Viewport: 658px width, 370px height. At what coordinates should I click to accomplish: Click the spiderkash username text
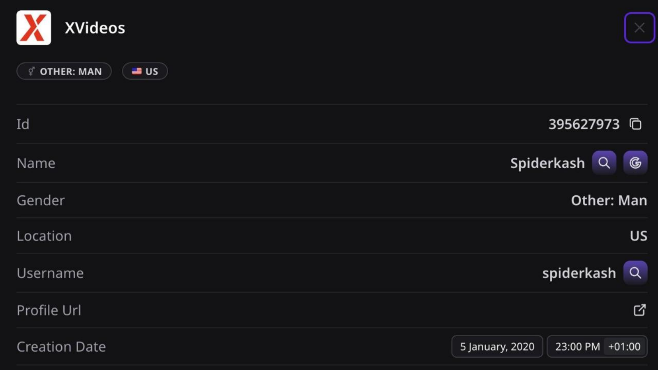pos(579,273)
